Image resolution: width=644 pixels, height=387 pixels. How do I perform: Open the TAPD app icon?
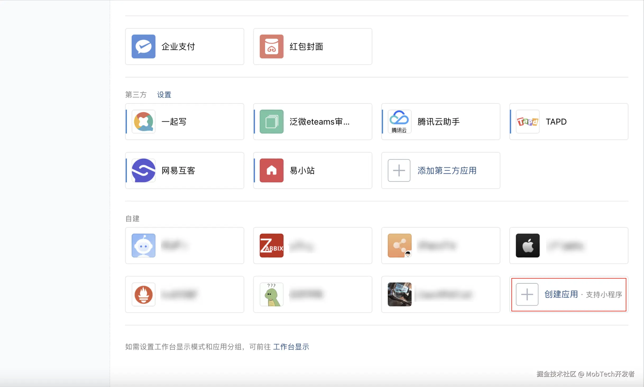pyautogui.click(x=527, y=122)
